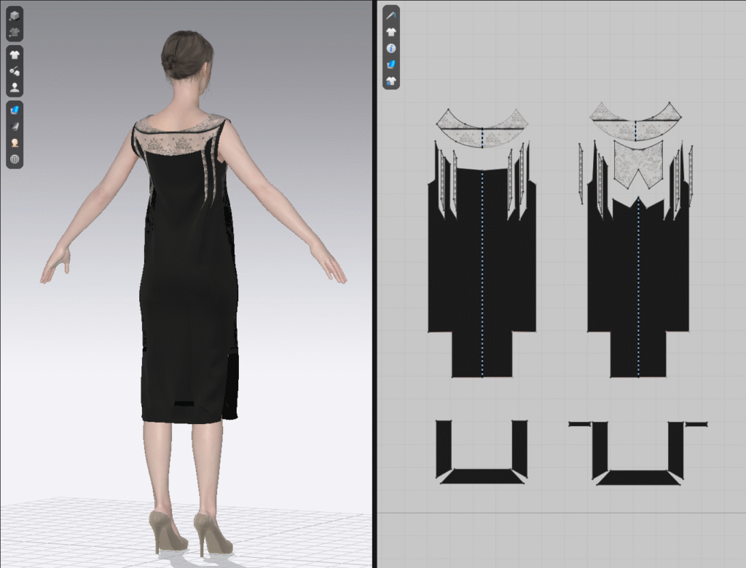The image size is (746, 568).
Task: Click the pin and pattern icon in 3D toolbar
Action: (x=15, y=71)
